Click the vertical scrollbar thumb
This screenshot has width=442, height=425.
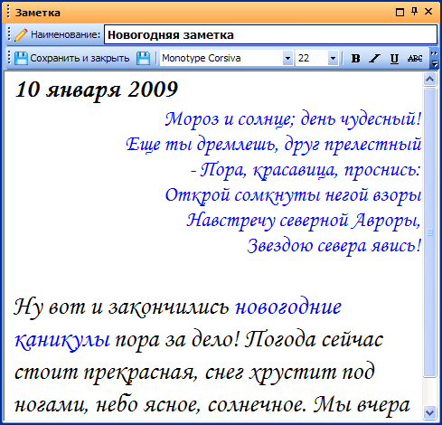pyautogui.click(x=429, y=232)
